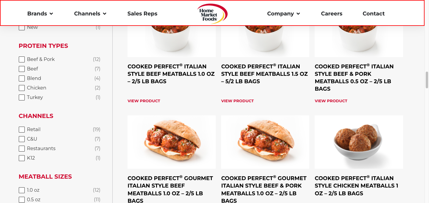Open the Italian Style Chicken Meatballs bowl image
Image resolution: width=429 pixels, height=203 pixels.
click(359, 142)
